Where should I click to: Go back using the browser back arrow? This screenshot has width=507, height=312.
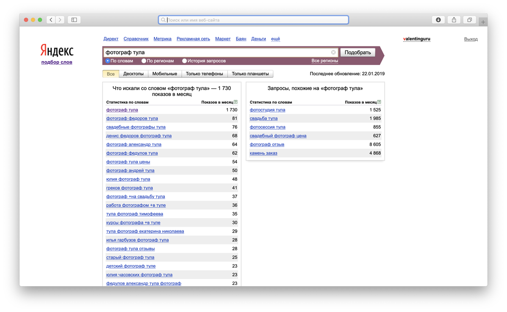pyautogui.click(x=50, y=19)
